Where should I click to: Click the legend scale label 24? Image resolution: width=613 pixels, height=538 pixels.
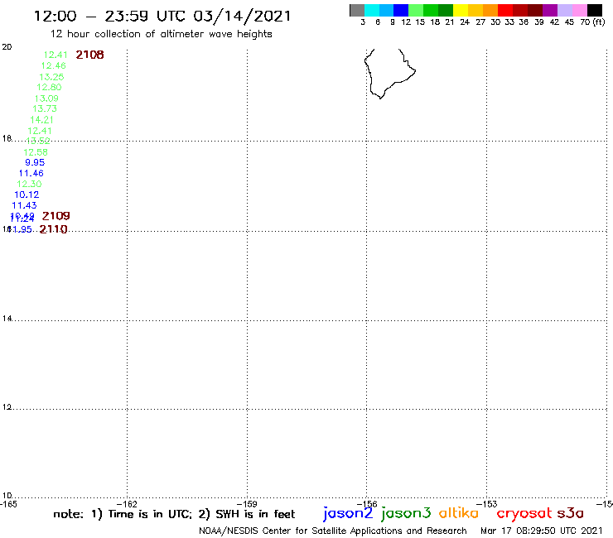pyautogui.click(x=465, y=22)
